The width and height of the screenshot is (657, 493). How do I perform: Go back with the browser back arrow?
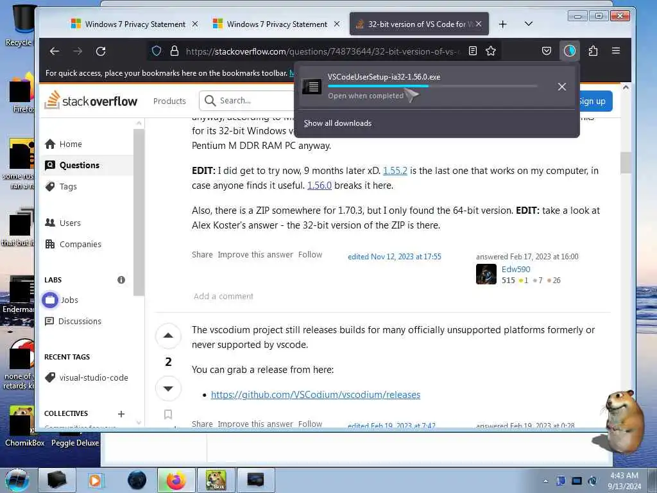55,51
